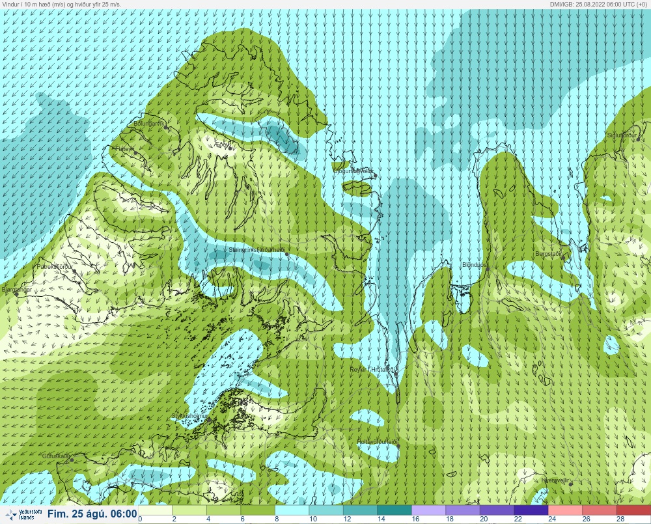Click the 0–2 m/s pale yellow legend swatch

[x=156, y=510]
